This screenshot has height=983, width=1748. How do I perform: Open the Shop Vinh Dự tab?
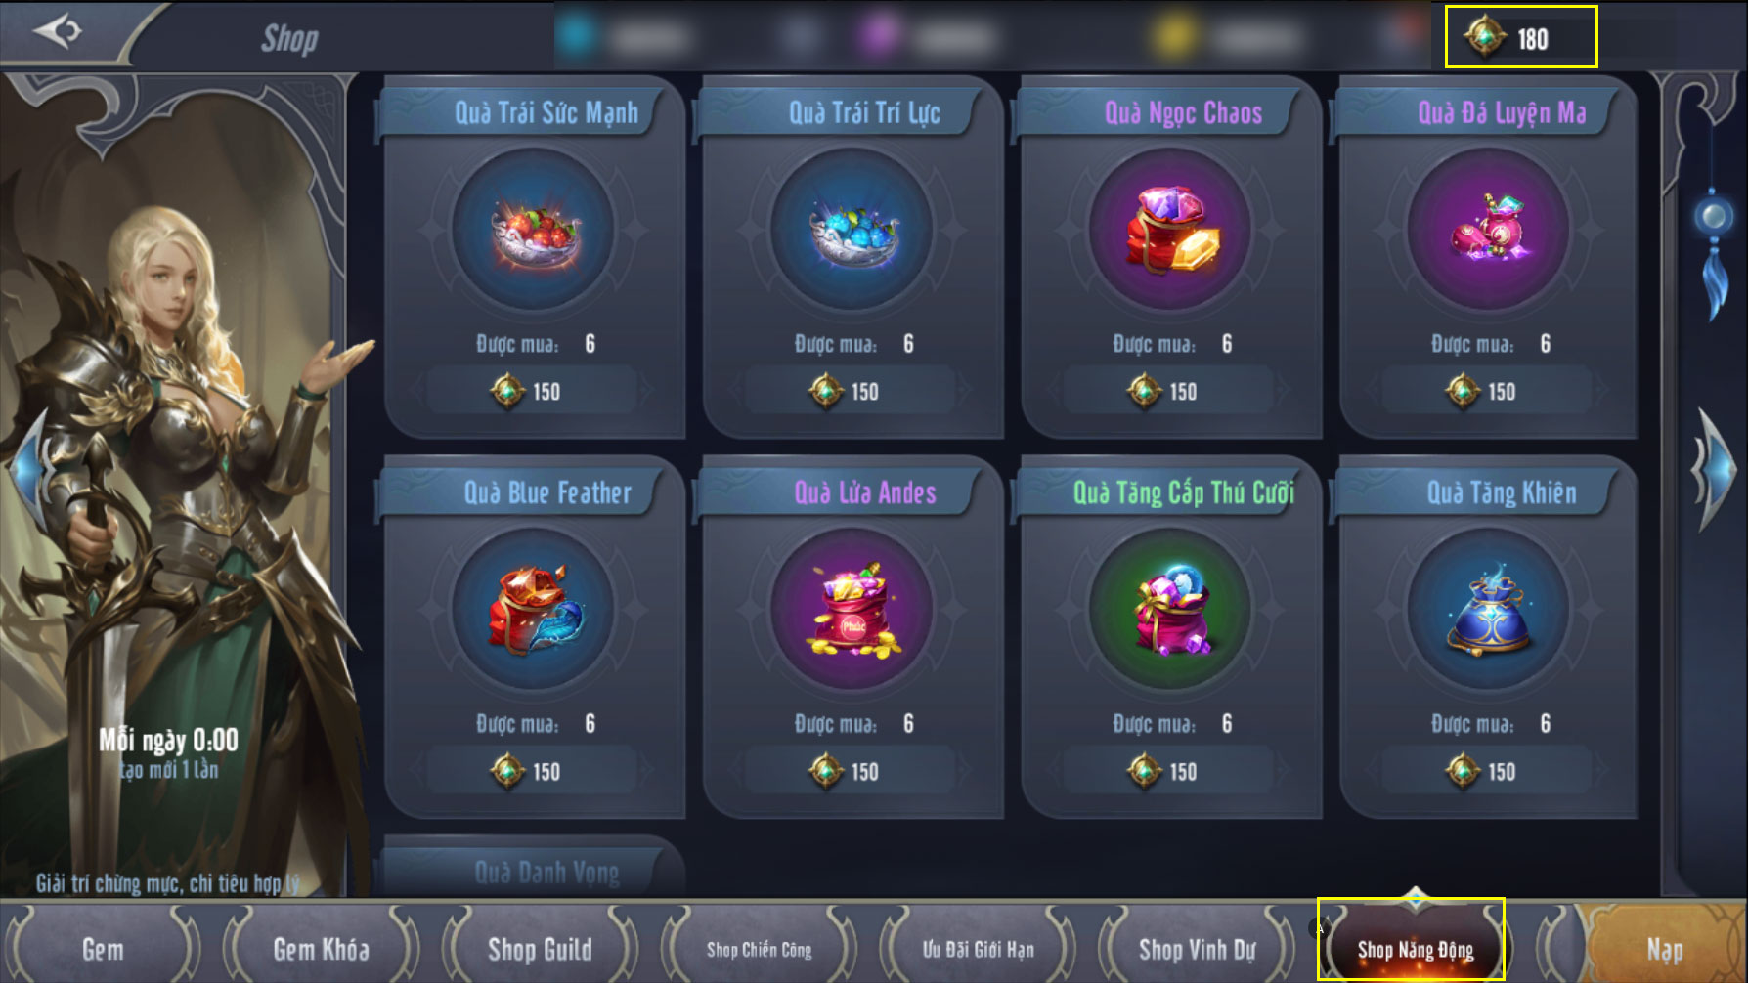click(x=1197, y=948)
